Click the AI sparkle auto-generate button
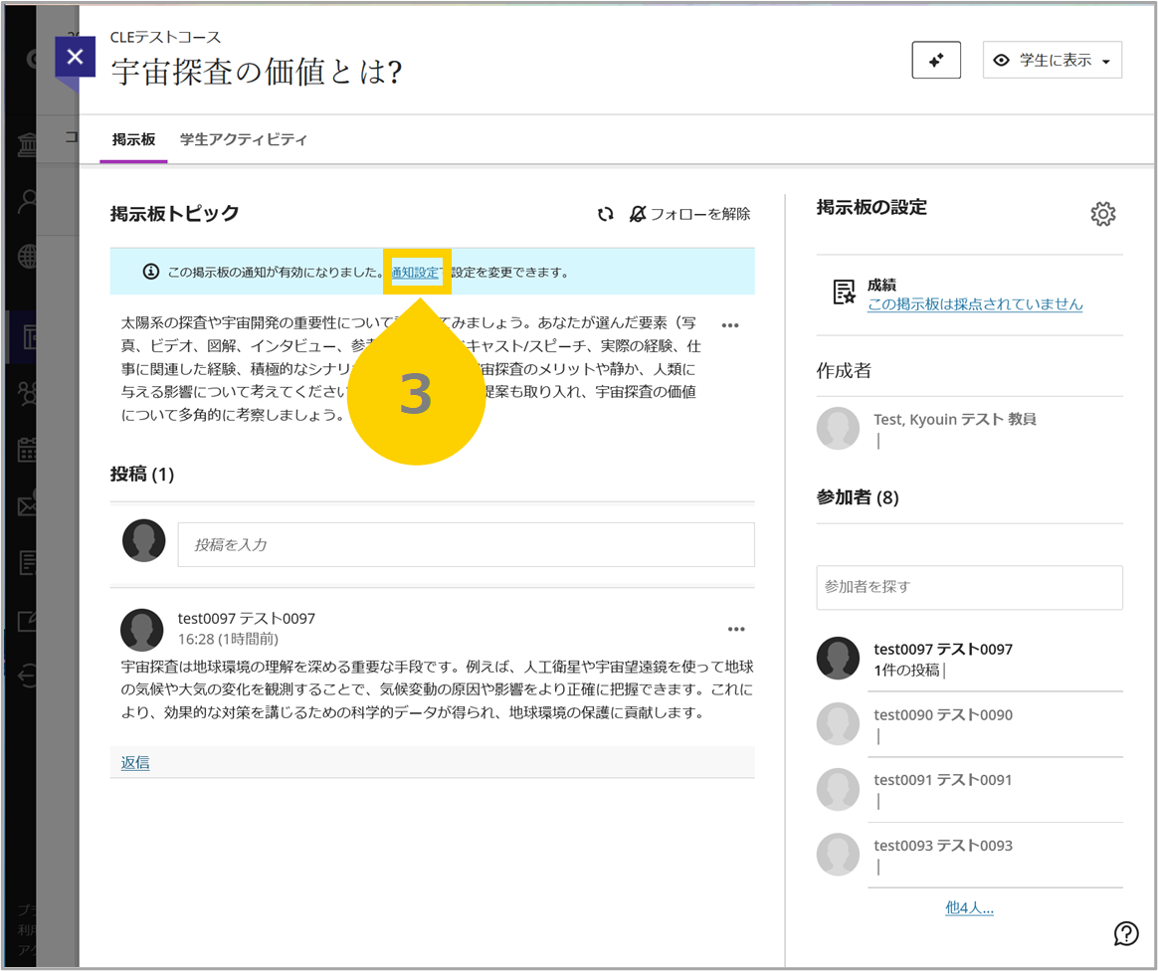The width and height of the screenshot is (1158, 971). 936,60
